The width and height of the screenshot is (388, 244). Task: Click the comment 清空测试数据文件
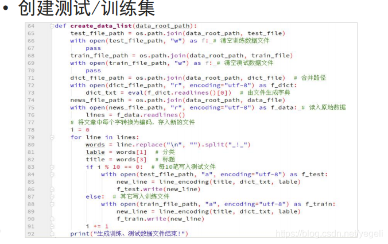(249, 63)
